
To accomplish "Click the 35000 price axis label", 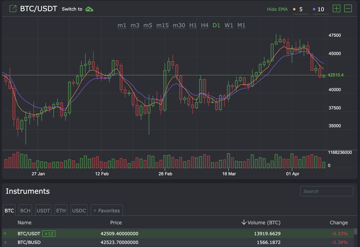I will [x=334, y=126].
